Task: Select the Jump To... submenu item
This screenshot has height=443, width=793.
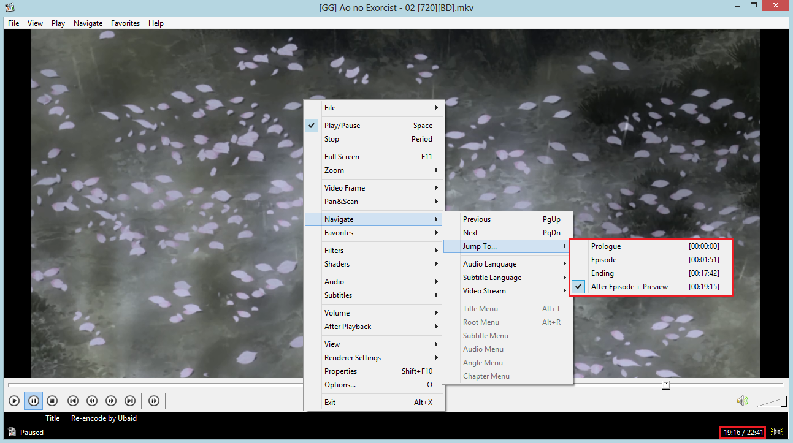Action: click(507, 246)
